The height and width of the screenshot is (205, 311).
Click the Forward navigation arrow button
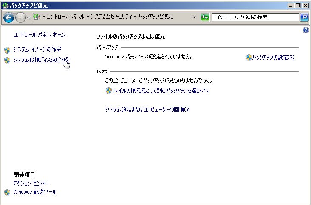(x=20, y=18)
